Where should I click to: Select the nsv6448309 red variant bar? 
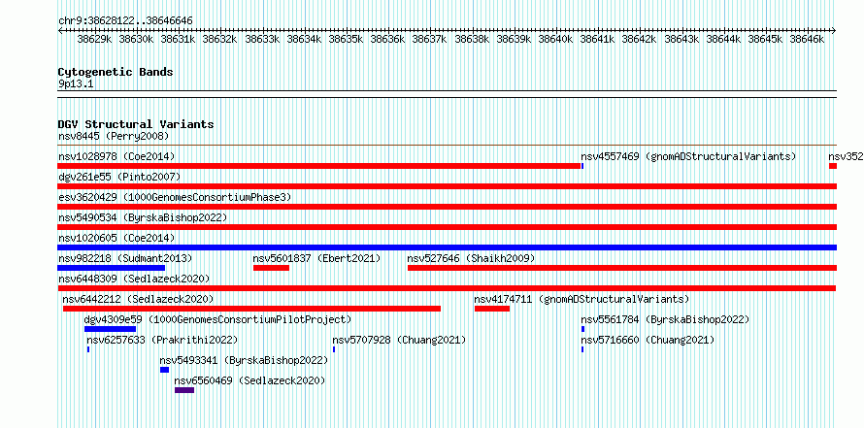pos(447,288)
